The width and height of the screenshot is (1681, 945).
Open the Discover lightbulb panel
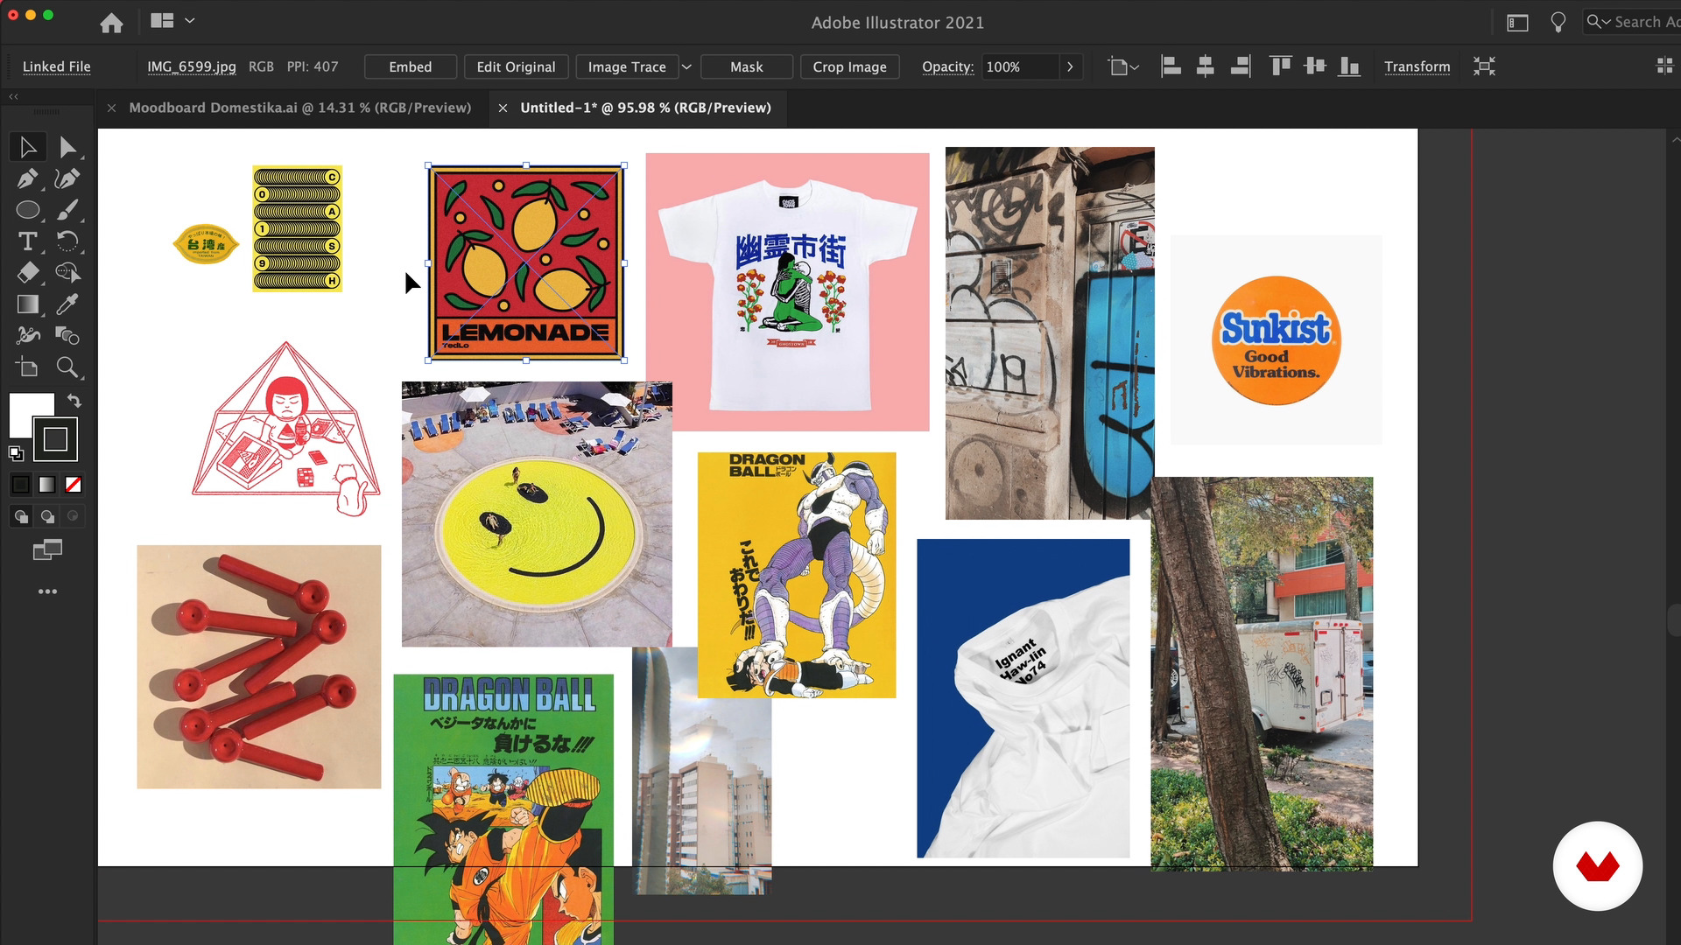1558,23
